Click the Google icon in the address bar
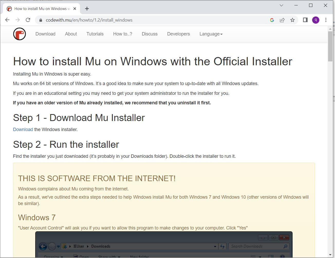 click(x=272, y=20)
